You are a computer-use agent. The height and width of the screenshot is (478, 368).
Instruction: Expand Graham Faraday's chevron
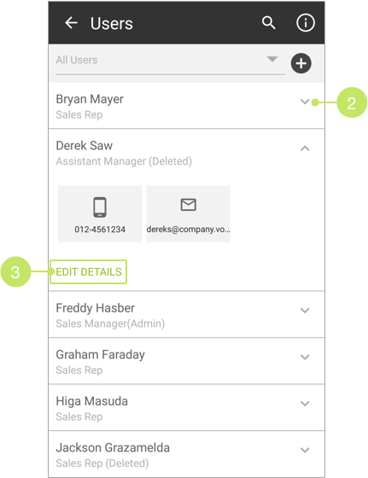tap(305, 357)
